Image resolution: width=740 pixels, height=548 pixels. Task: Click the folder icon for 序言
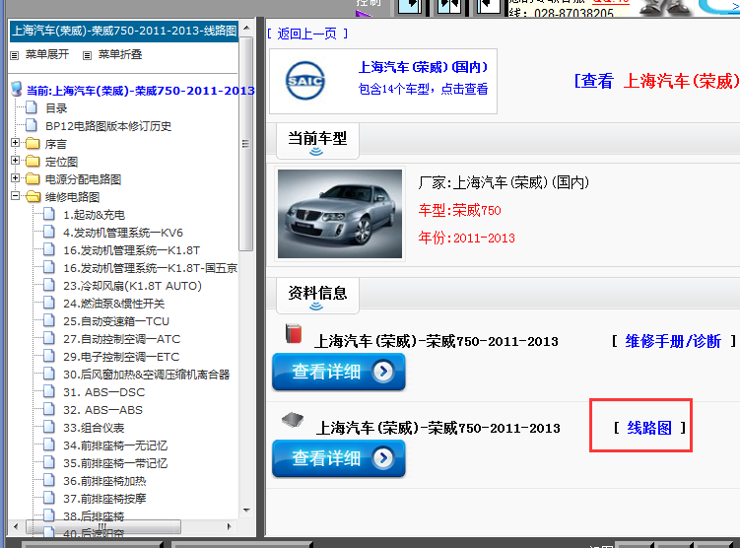[33, 143]
